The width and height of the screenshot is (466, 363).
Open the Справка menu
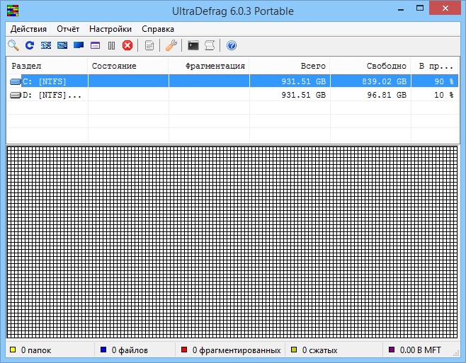158,29
